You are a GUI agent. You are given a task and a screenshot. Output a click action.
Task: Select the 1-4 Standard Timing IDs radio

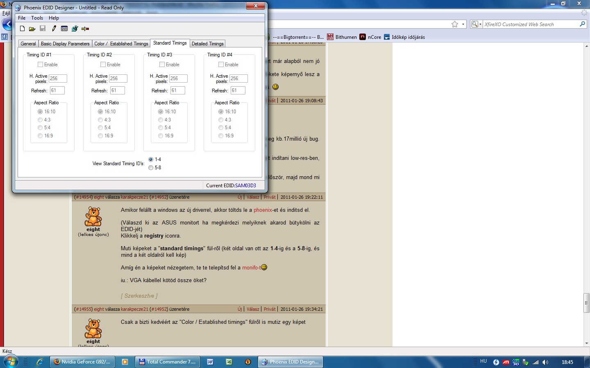[151, 159]
